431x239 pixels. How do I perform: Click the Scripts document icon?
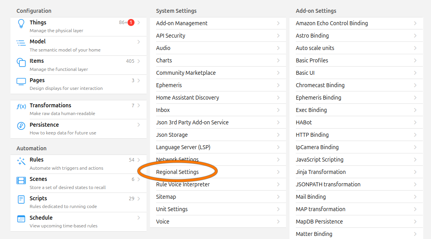click(21, 199)
